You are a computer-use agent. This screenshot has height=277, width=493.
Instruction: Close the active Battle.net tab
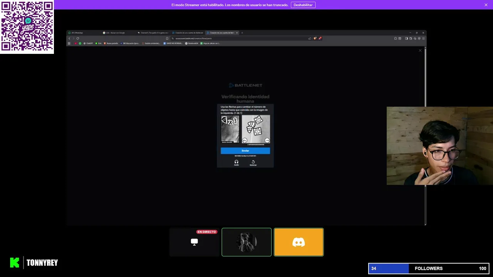(x=237, y=33)
